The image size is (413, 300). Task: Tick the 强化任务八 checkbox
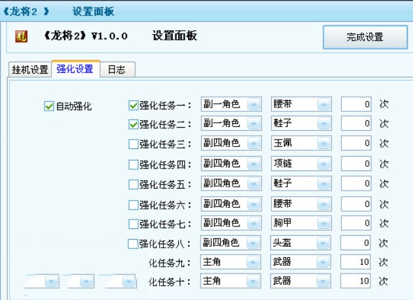[x=133, y=244]
